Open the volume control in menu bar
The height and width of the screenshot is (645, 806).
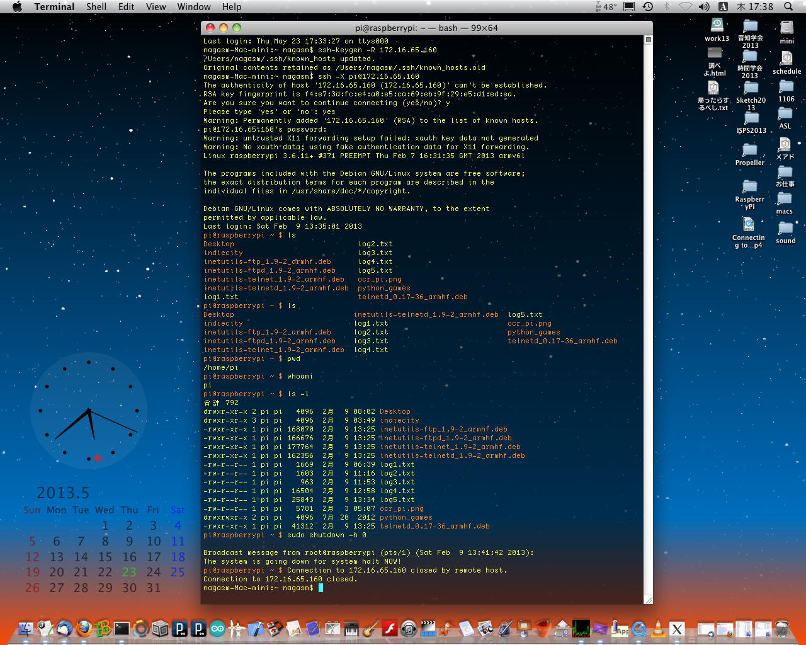tap(704, 7)
